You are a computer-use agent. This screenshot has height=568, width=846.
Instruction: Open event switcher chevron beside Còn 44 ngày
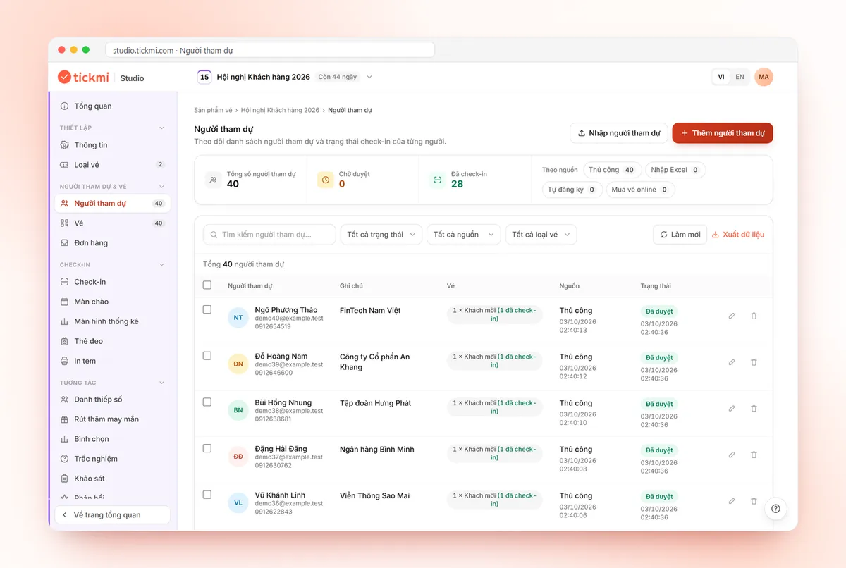pyautogui.click(x=369, y=77)
